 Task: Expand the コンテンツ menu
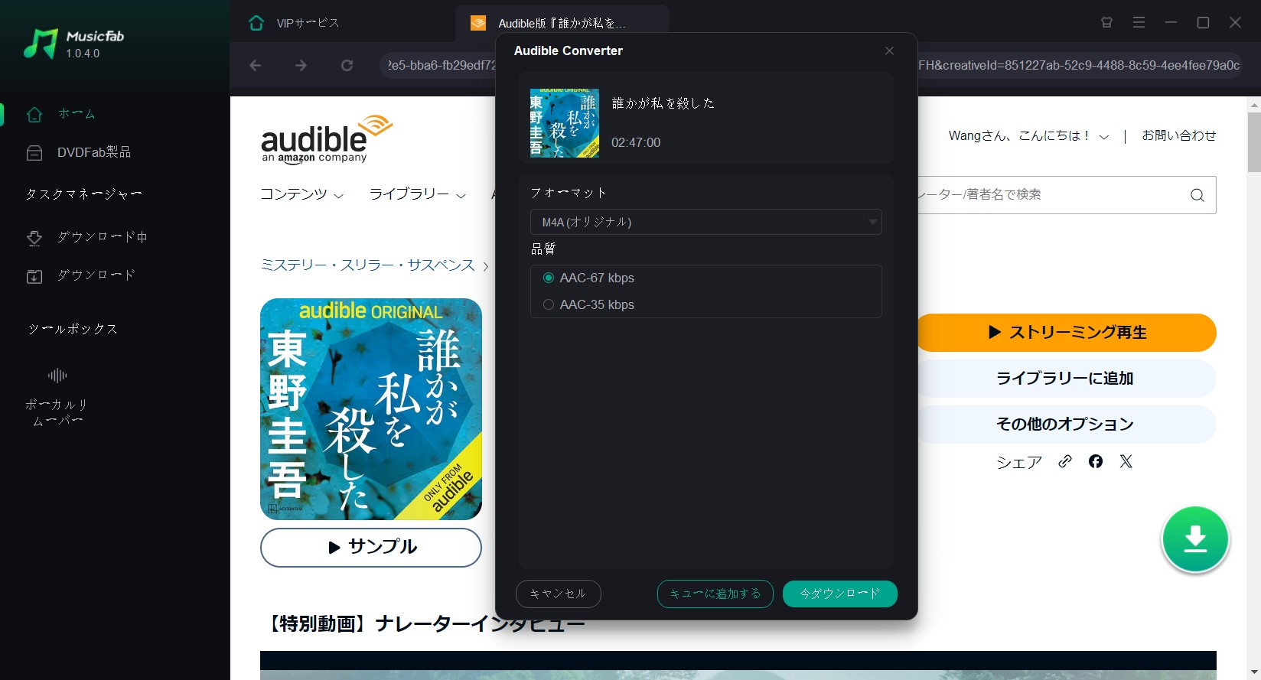[x=301, y=194]
